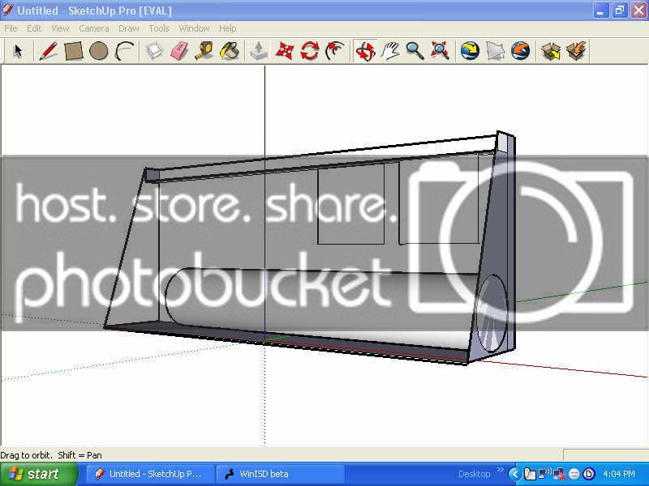The image size is (649, 486).
Task: Open the View menu
Action: 60,28
